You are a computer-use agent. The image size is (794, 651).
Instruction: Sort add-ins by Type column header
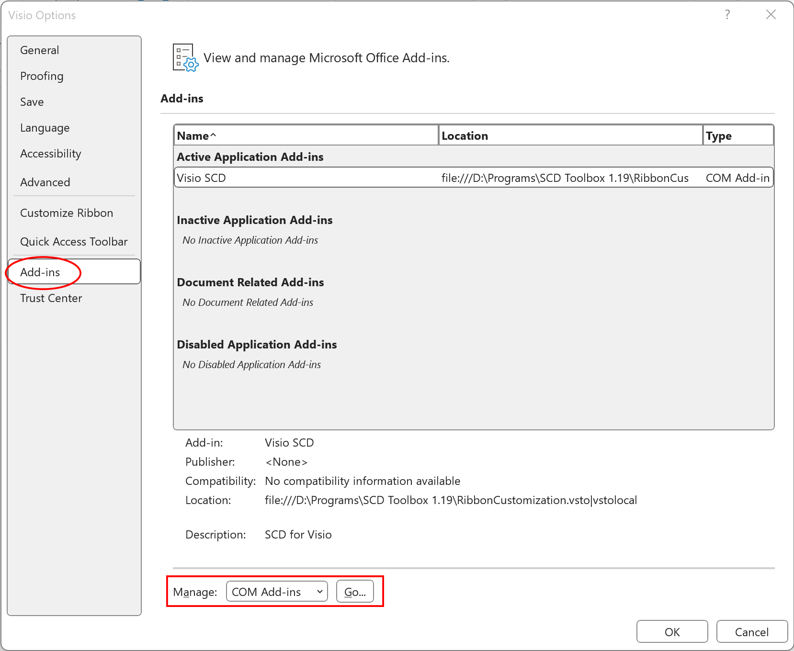738,135
